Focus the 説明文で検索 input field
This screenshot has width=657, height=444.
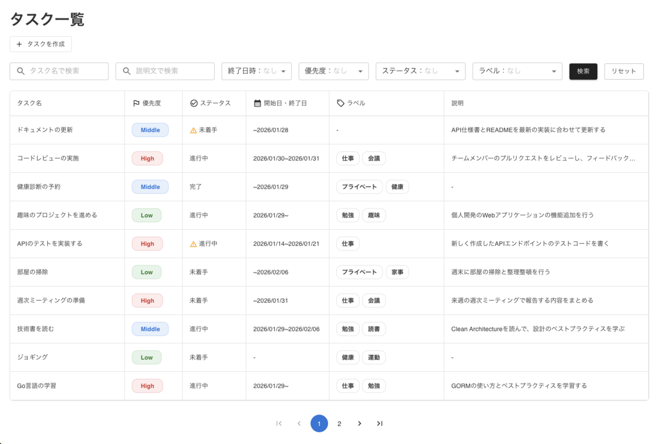click(165, 71)
